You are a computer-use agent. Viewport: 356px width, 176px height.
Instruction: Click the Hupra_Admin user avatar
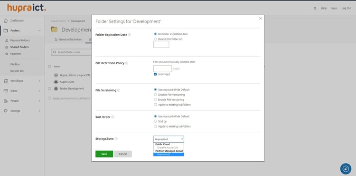coord(56,75)
